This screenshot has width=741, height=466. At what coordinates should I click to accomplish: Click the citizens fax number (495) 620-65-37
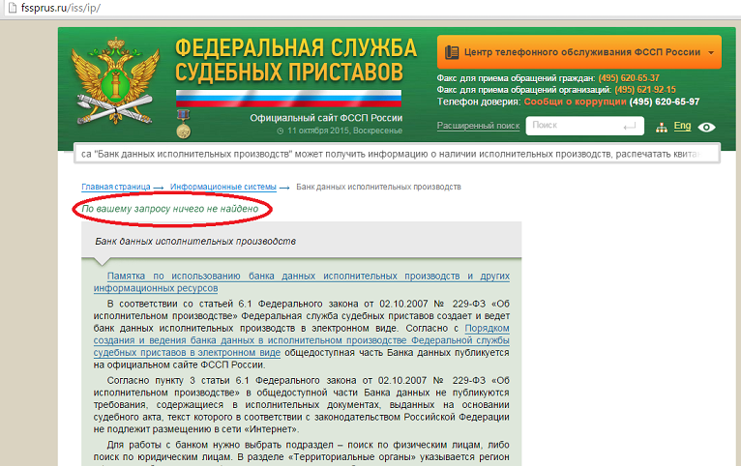(629, 78)
